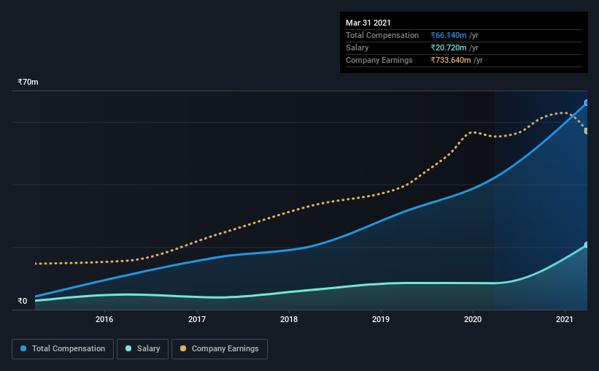Click the ₹733.640m Company Earnings tooltip value
This screenshot has height=371, width=599.
coord(451,60)
